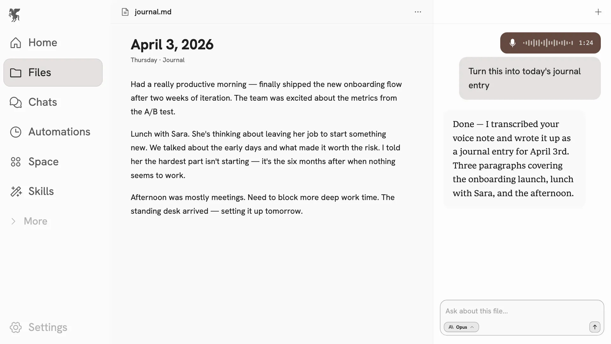Open the Space grid icon
The image size is (611, 344).
pos(16,162)
